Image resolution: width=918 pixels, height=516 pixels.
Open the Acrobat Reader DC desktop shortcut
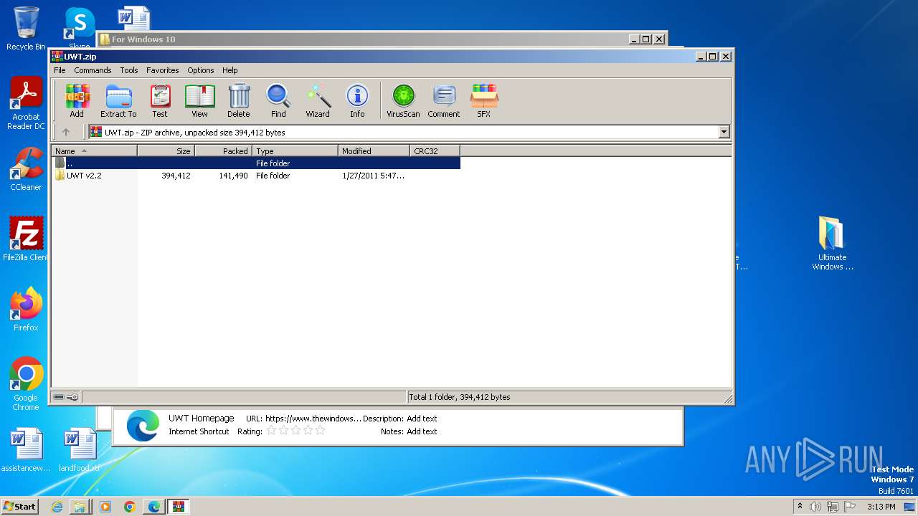click(26, 104)
